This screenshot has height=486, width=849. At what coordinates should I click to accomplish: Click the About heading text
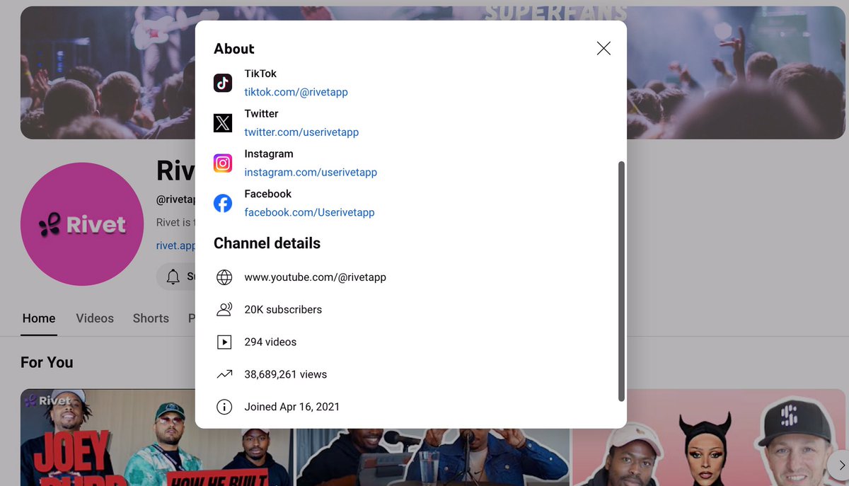[234, 49]
